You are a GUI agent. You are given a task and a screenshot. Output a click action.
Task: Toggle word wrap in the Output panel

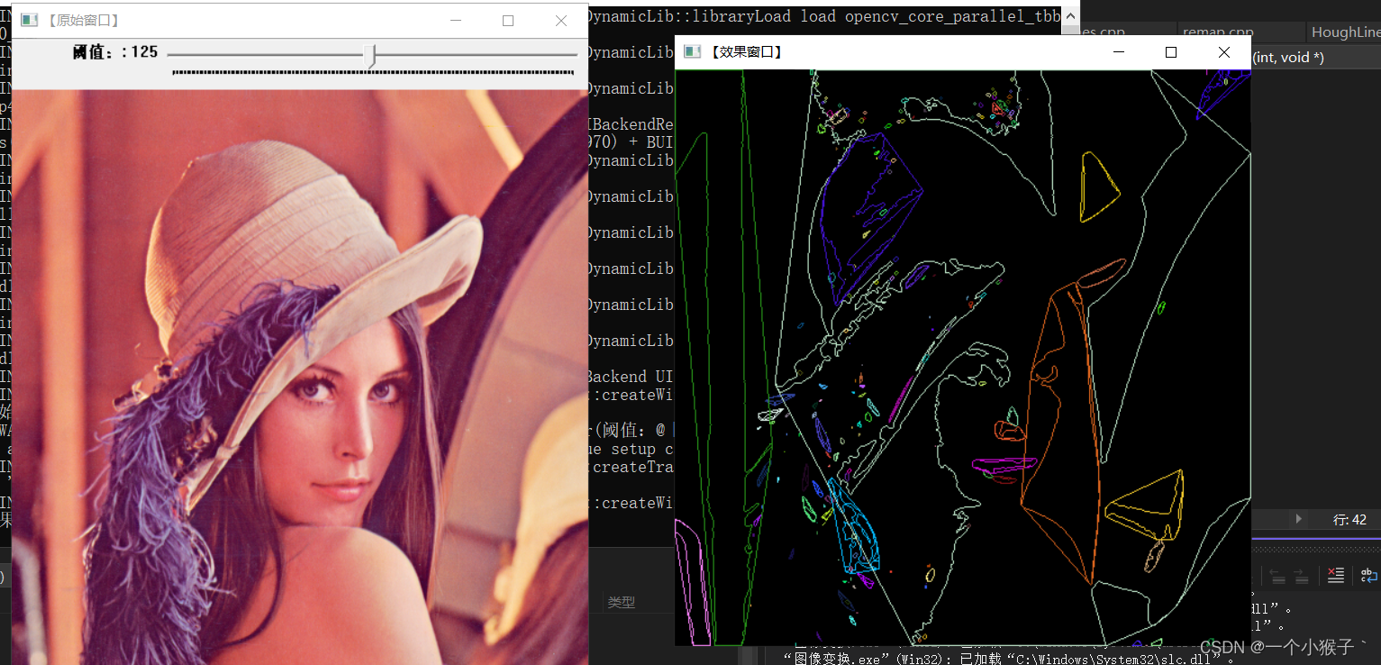pos(1367,575)
